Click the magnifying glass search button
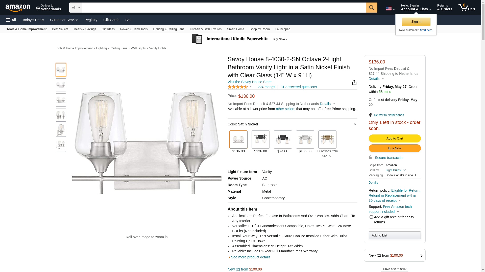This screenshot has width=485, height=272. pyautogui.click(x=371, y=8)
